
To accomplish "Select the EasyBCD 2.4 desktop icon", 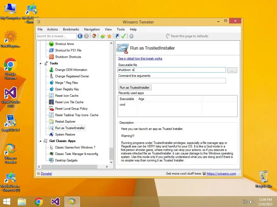I will (11, 123).
